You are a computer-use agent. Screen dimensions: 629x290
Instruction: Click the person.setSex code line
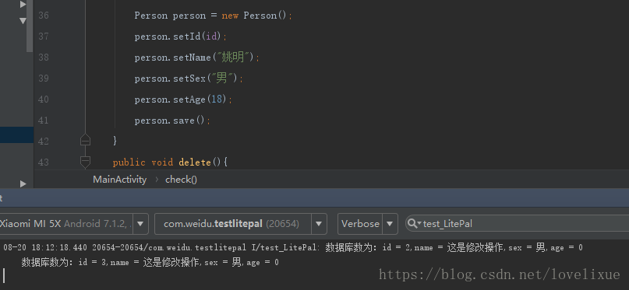click(x=189, y=79)
